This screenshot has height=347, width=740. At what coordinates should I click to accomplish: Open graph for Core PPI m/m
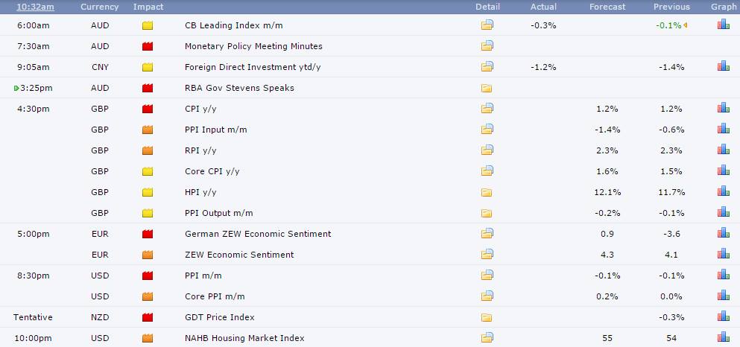[723, 296]
